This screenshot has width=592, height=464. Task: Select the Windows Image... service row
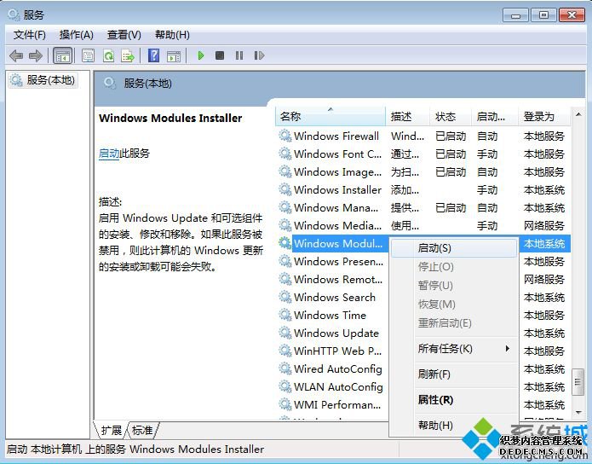point(422,171)
